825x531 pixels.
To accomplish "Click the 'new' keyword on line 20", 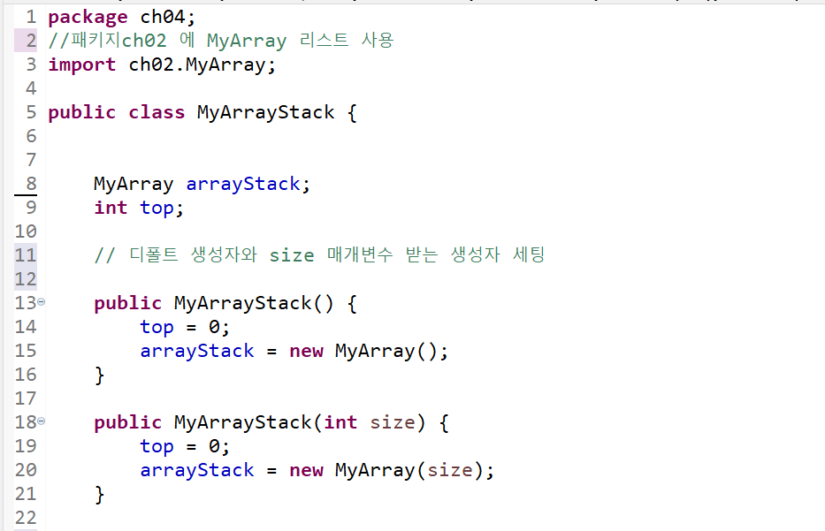I will 306,471.
